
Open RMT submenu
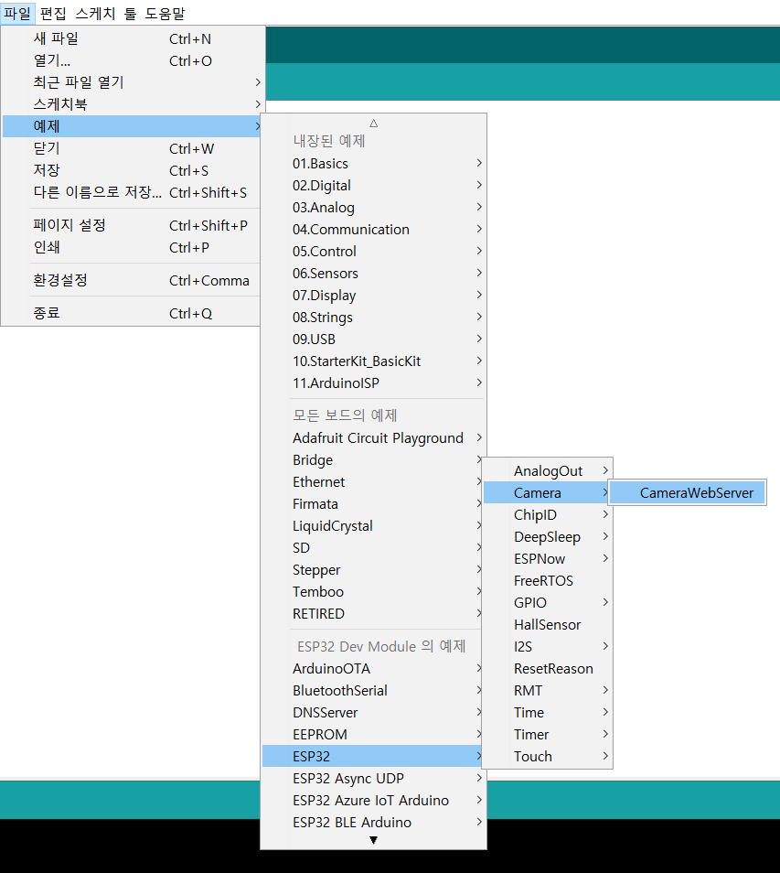548,690
